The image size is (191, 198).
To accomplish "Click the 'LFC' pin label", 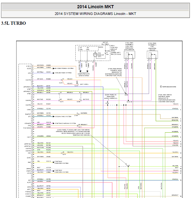I will (30, 116).
